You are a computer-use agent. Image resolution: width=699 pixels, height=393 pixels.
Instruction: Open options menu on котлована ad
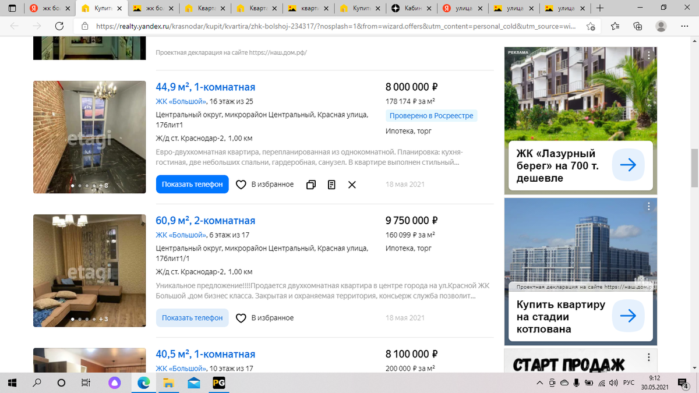pos(648,207)
